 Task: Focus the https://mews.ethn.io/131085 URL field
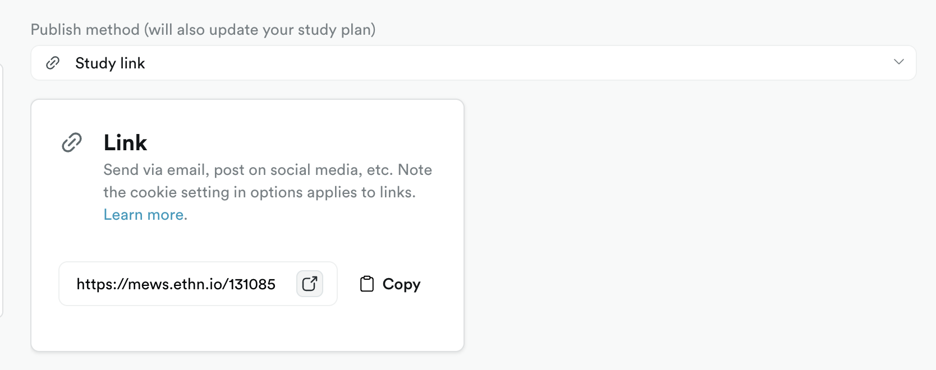point(198,284)
